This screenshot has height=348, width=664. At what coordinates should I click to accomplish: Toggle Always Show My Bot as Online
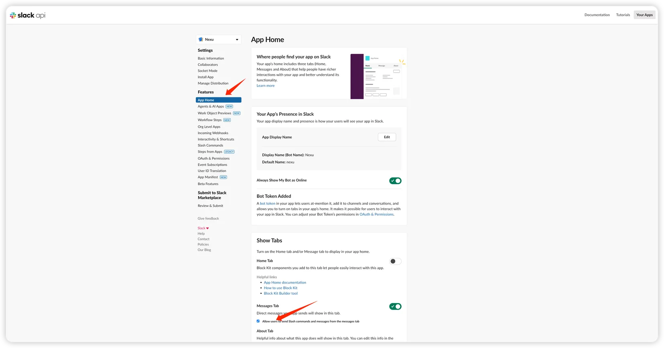click(395, 181)
